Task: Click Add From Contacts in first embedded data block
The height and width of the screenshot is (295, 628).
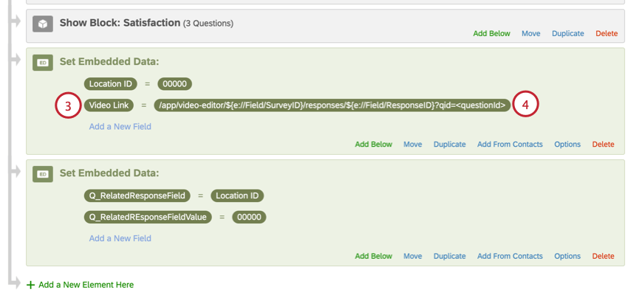Action: [510, 145]
